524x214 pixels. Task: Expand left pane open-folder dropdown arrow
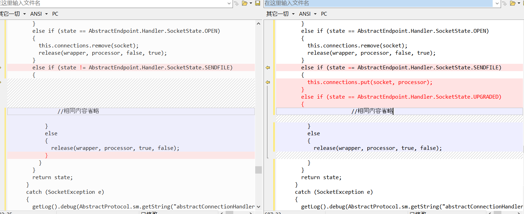[x=251, y=3]
